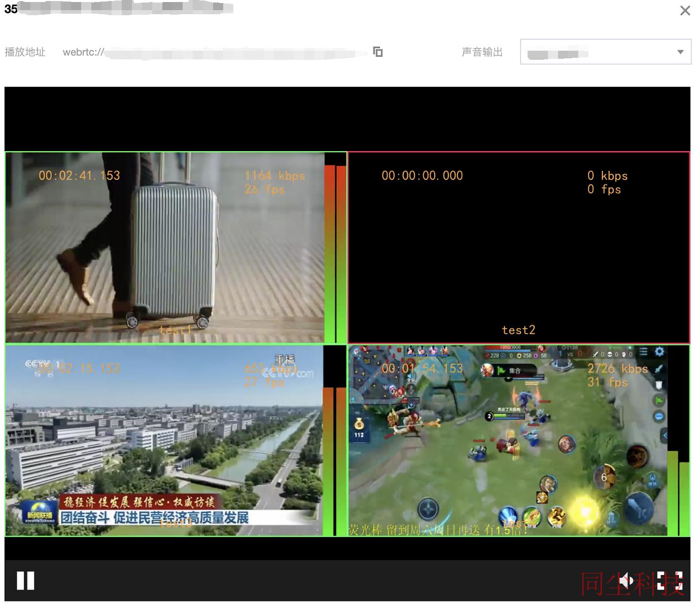Close the player dialog

point(685,11)
